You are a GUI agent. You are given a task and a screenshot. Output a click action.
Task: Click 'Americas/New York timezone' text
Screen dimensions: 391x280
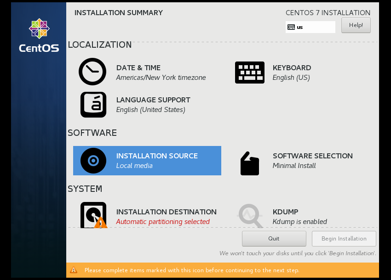click(161, 78)
